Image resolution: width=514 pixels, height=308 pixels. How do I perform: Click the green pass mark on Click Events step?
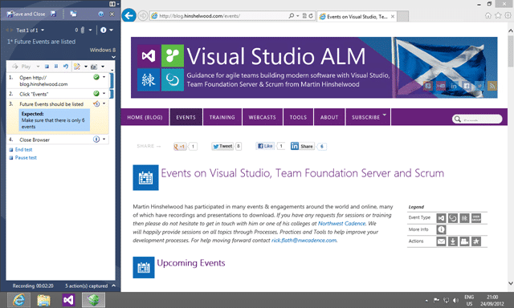click(x=96, y=94)
